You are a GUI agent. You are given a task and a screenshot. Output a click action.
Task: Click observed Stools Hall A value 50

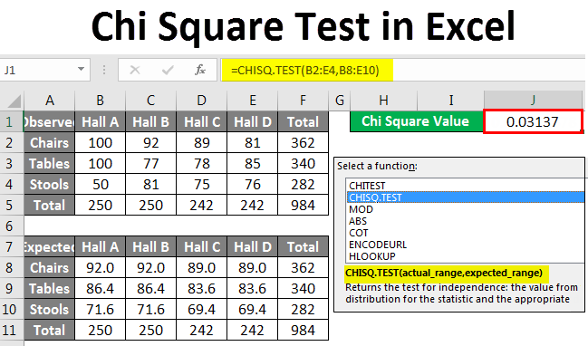pyautogui.click(x=101, y=185)
